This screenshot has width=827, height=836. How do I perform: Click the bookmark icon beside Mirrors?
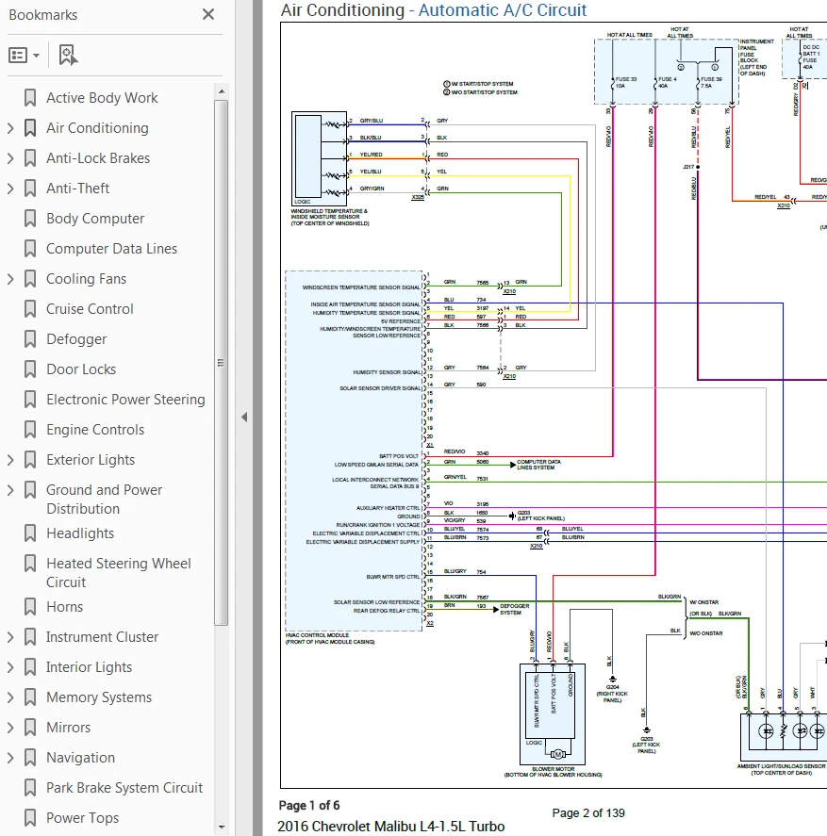(x=28, y=727)
